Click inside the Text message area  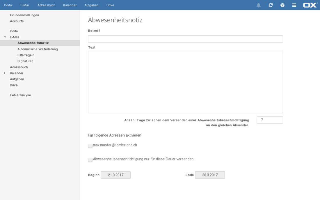click(185, 82)
